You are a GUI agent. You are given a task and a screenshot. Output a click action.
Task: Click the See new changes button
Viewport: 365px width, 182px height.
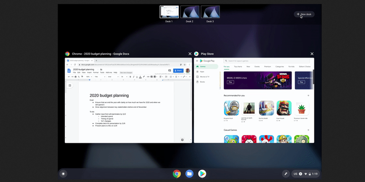126,73
